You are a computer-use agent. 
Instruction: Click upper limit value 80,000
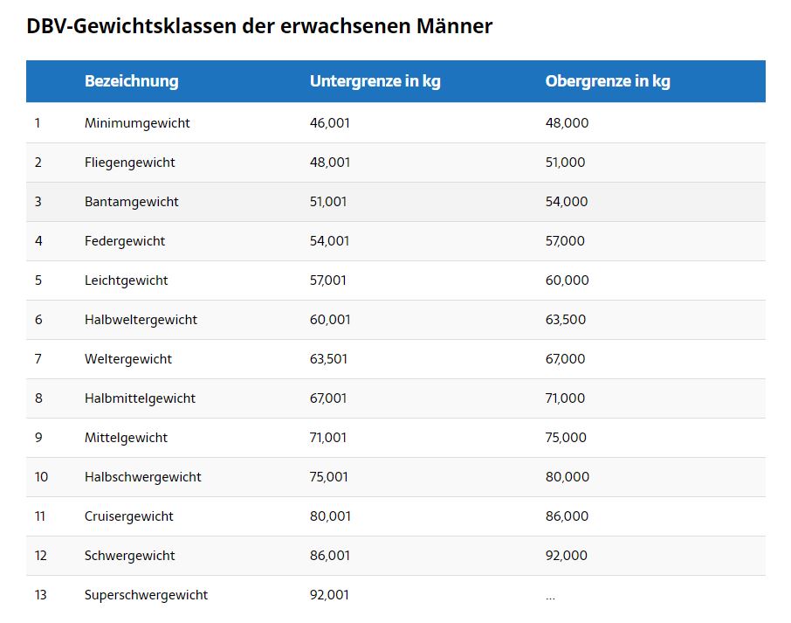(567, 478)
